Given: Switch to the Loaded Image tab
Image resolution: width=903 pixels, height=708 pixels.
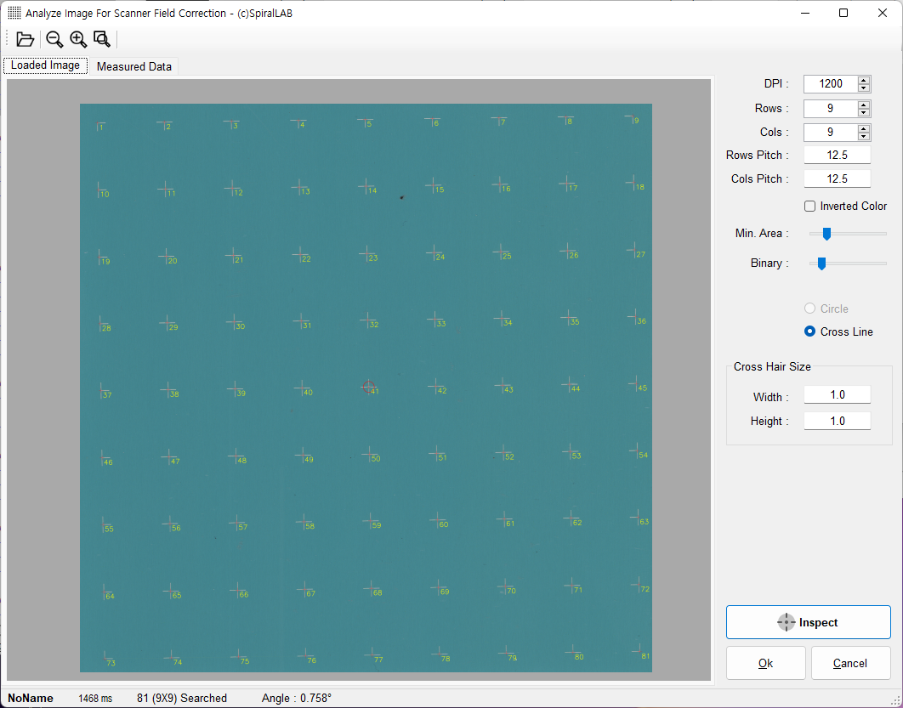Looking at the screenshot, I should pos(46,65).
